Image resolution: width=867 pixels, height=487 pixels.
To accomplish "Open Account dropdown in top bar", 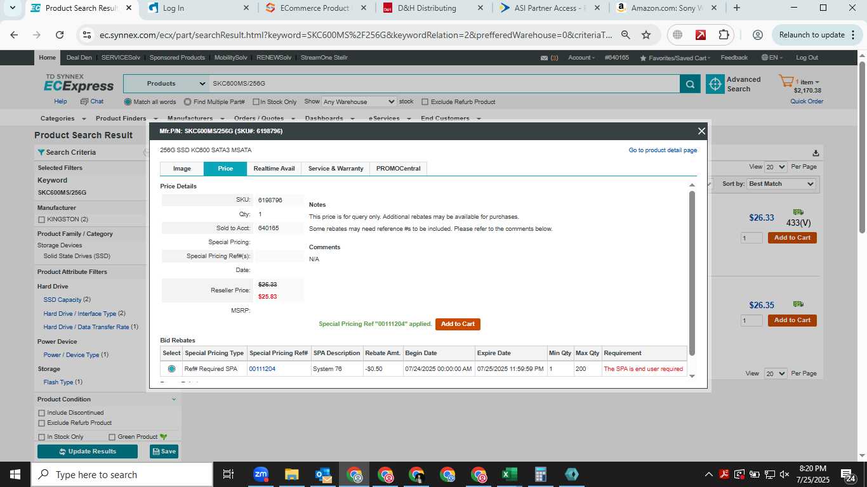I will [x=581, y=58].
